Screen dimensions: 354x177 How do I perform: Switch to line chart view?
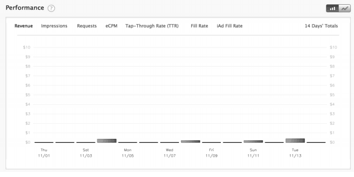point(345,8)
